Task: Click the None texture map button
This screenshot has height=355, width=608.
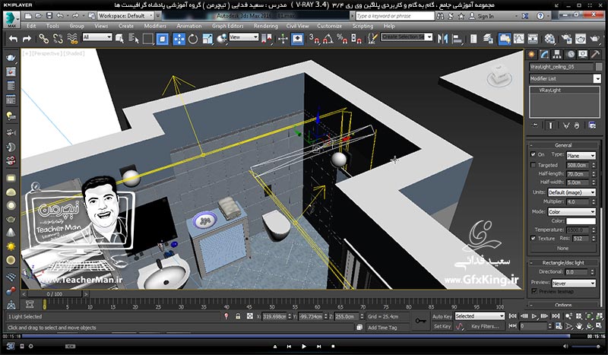Action: click(563, 249)
